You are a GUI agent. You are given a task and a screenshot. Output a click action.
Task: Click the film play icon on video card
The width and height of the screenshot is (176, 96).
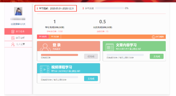click(44, 69)
